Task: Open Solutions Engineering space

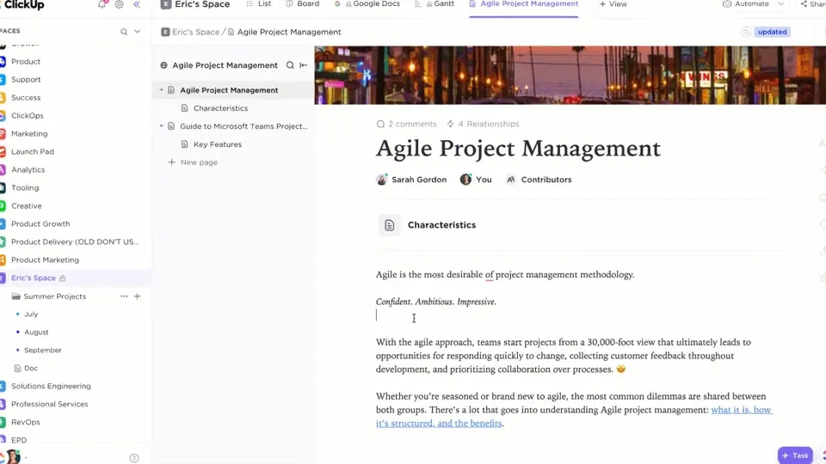Action: point(51,386)
